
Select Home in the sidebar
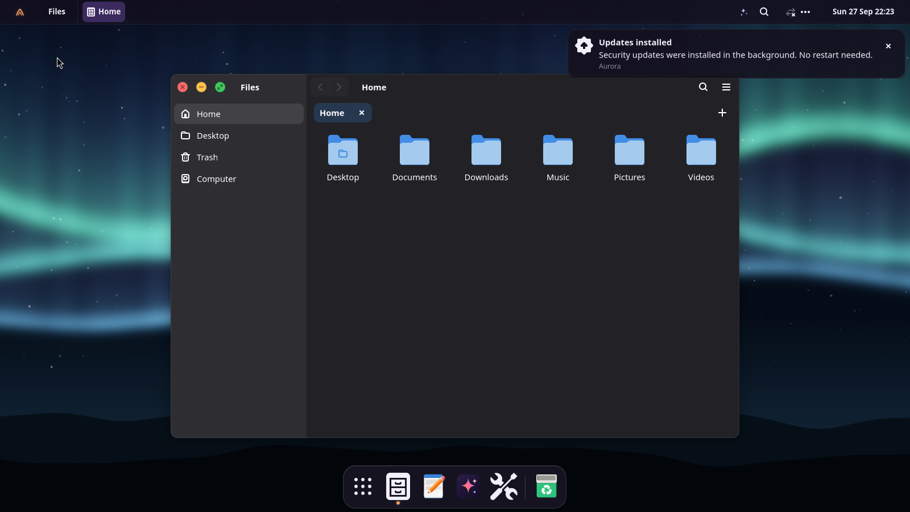pyautogui.click(x=239, y=114)
